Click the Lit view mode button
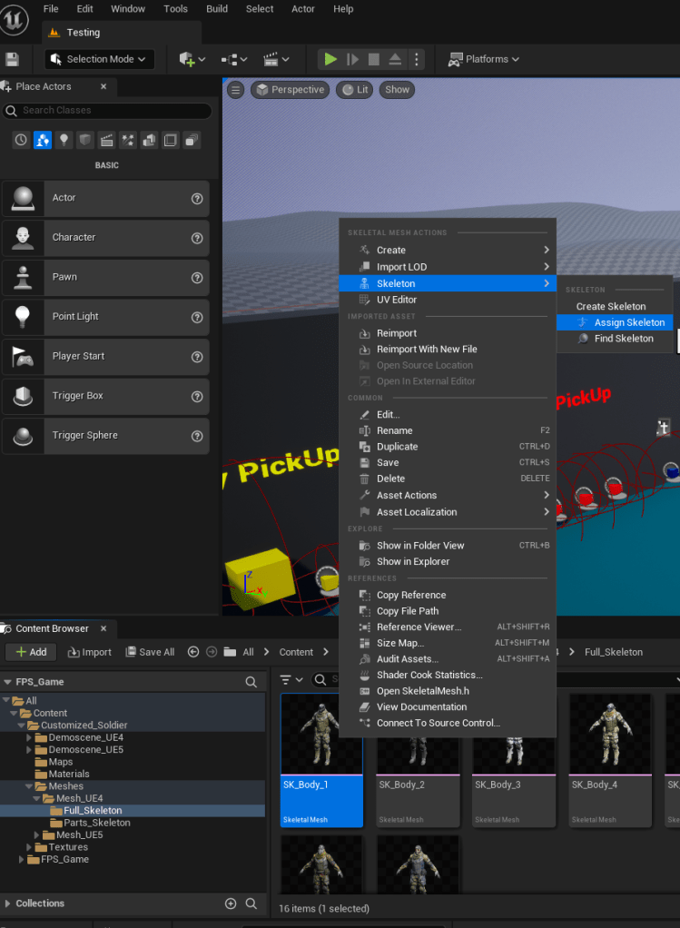Viewport: 680px width, 928px height. pyautogui.click(x=355, y=90)
